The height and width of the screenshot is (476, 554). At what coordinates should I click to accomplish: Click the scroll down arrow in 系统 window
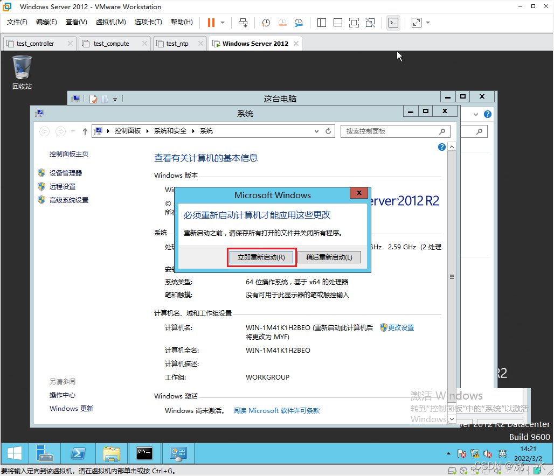452,419
